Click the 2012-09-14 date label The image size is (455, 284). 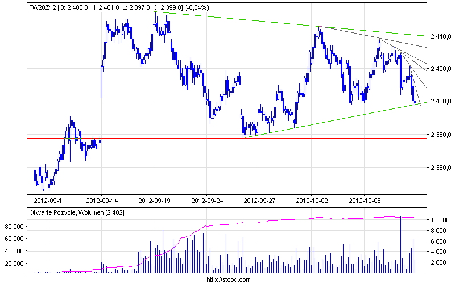coord(102,201)
